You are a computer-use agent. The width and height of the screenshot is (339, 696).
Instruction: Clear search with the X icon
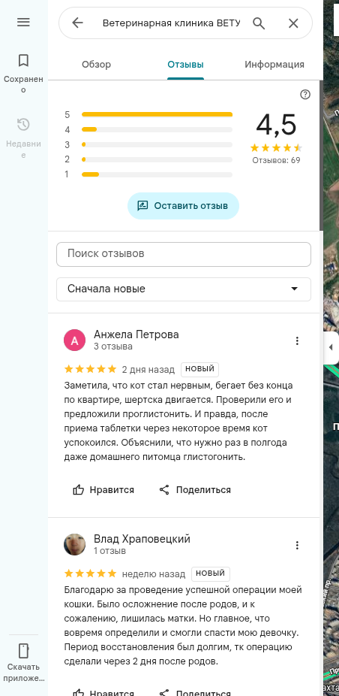[293, 23]
